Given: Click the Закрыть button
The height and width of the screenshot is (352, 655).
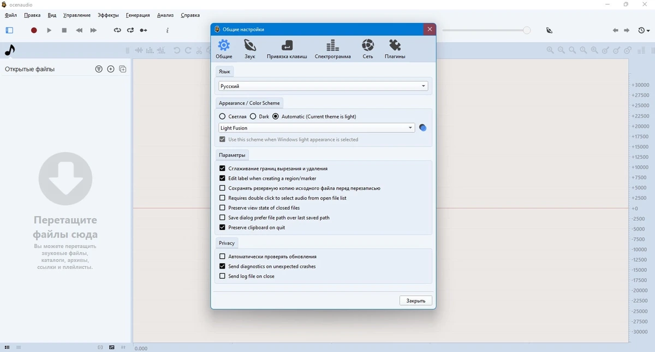Looking at the screenshot, I should click(x=416, y=301).
